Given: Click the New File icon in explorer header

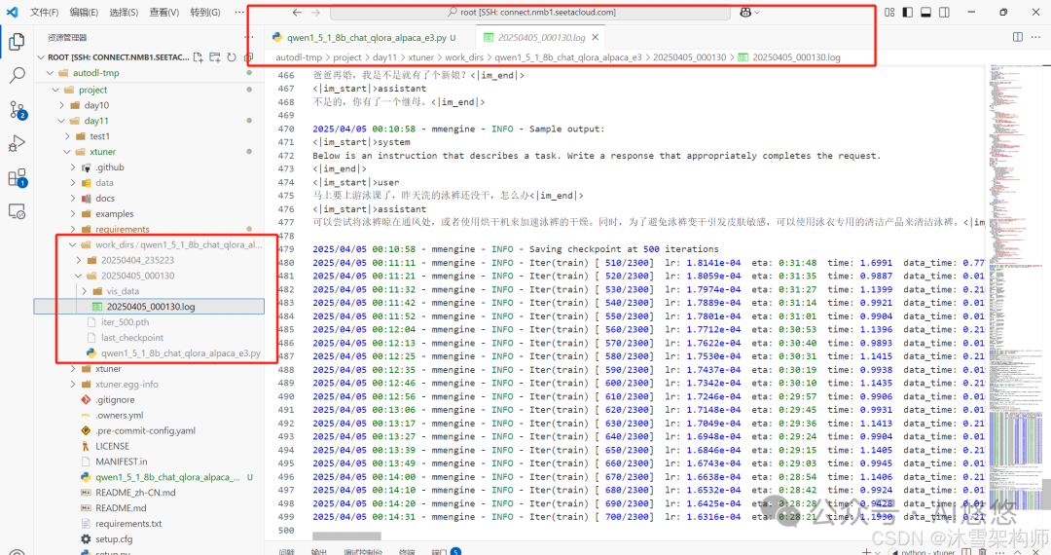Looking at the screenshot, I should click(x=199, y=57).
